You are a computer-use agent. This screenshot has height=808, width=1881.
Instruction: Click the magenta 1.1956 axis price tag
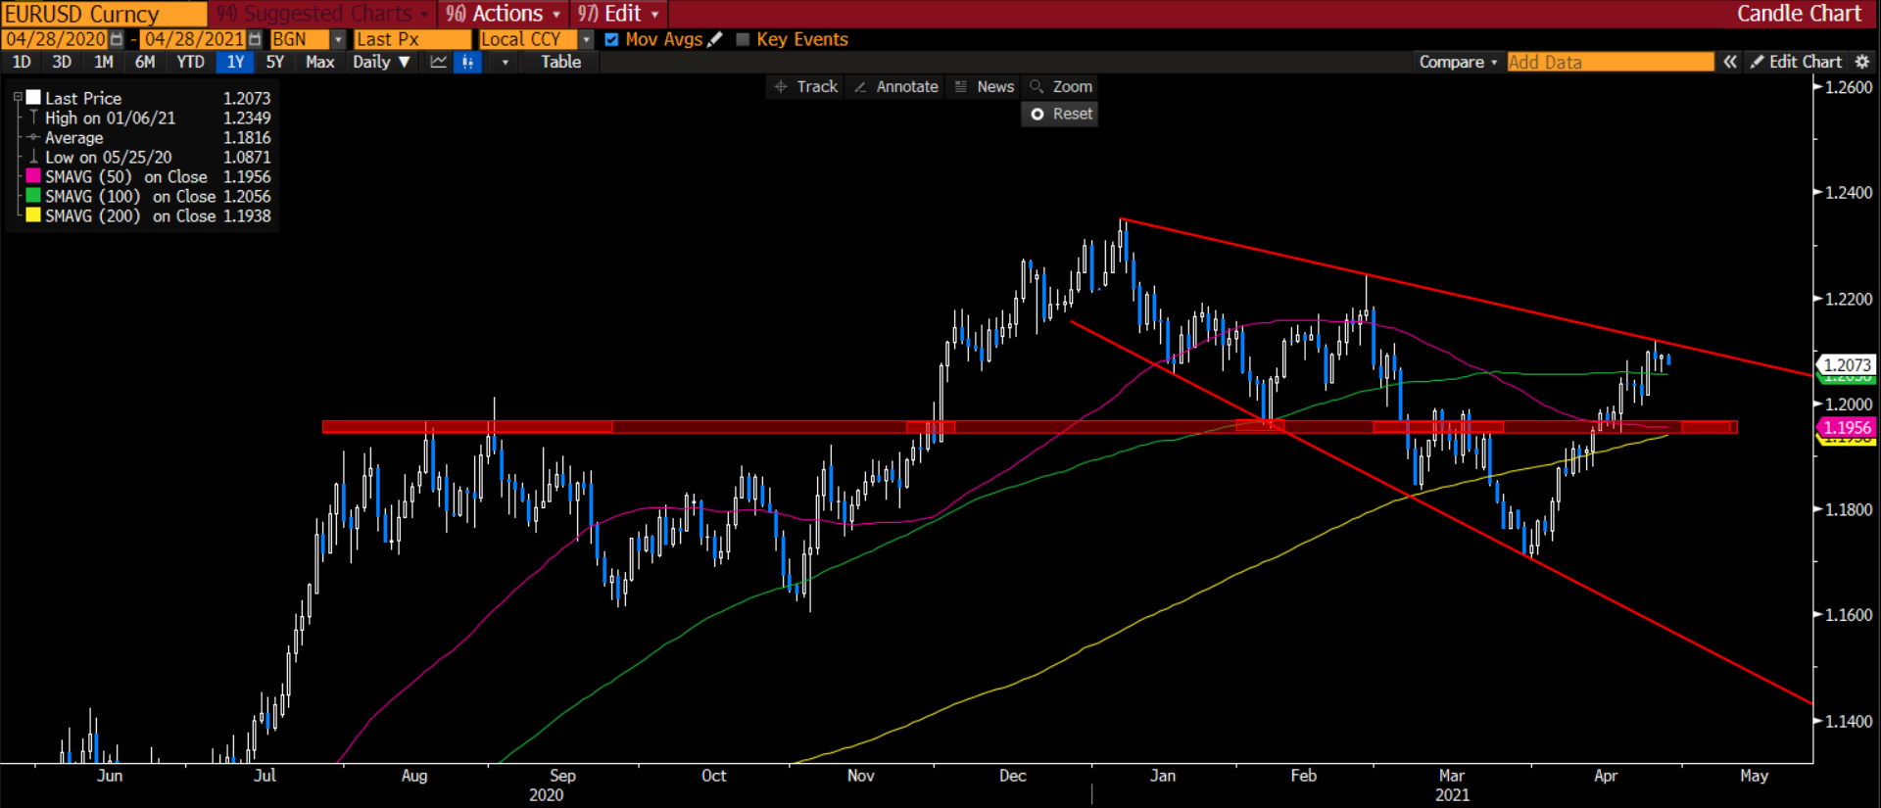(x=1847, y=427)
